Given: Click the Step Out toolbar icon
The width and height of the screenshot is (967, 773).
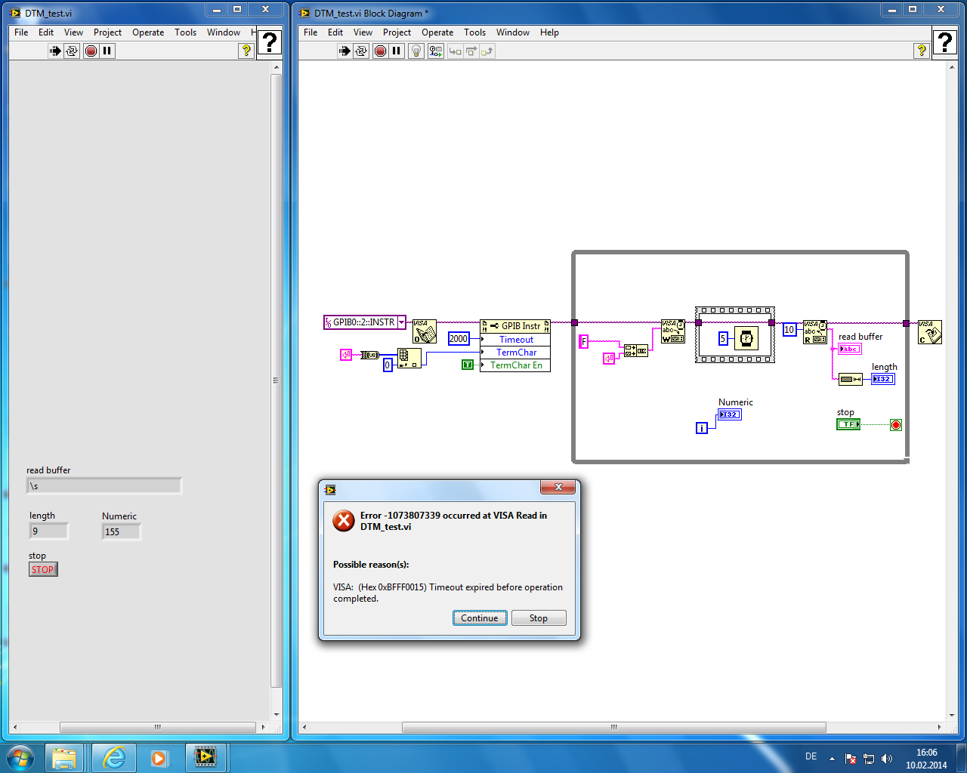Looking at the screenshot, I should click(x=487, y=51).
